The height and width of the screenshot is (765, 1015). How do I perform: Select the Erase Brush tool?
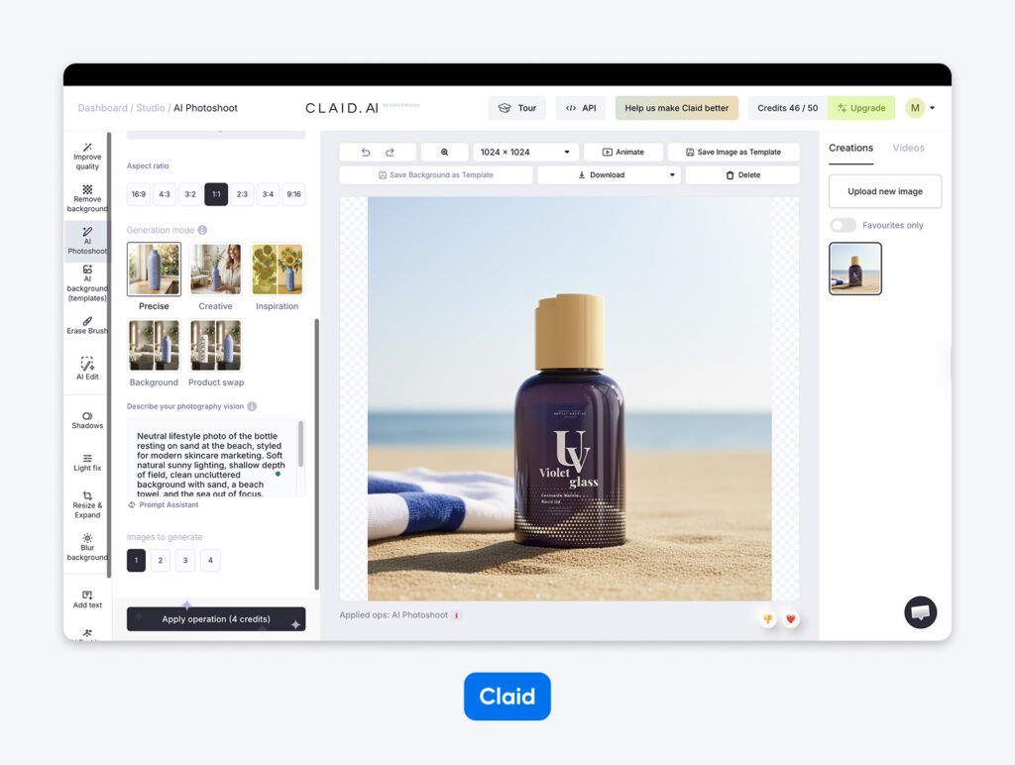tap(87, 325)
